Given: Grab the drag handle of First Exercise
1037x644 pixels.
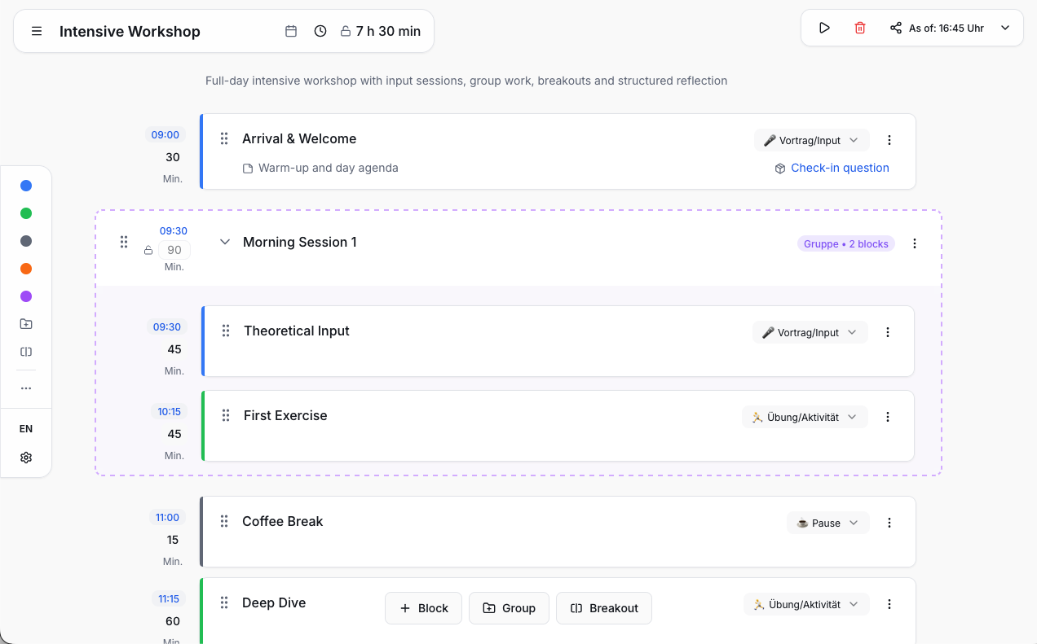Looking at the screenshot, I should coord(226,416).
